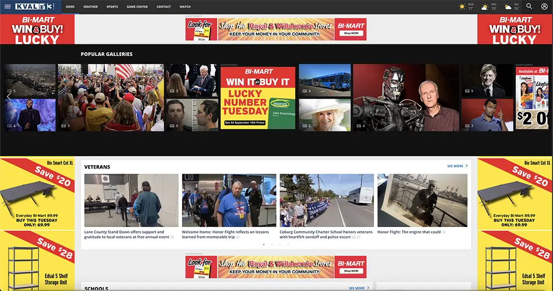Open the Watch menu item
This screenshot has height=291, width=553.
(185, 7)
